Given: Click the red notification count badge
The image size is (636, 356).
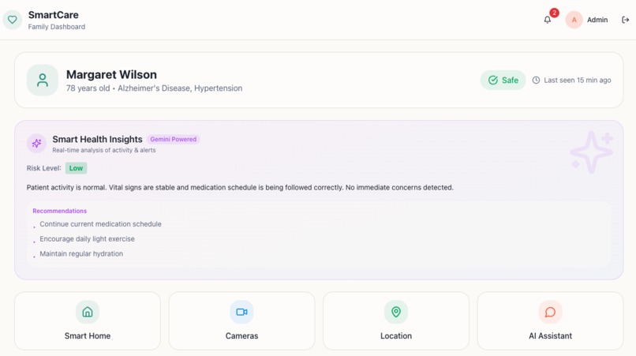Looking at the screenshot, I should tap(554, 13).
